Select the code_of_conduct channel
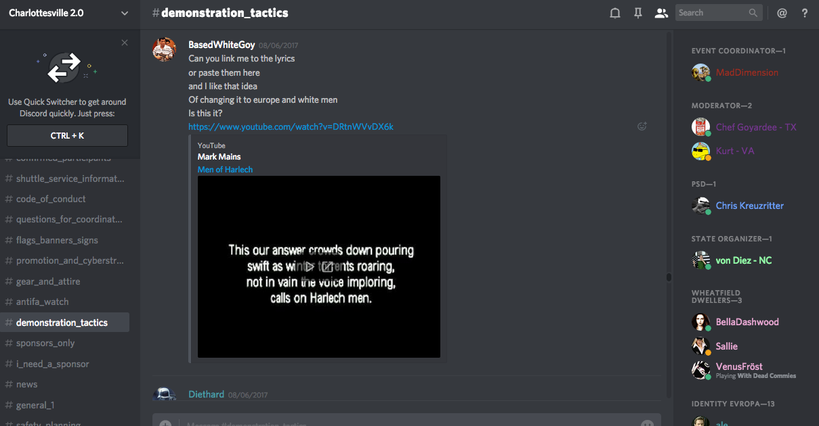The width and height of the screenshot is (819, 426). click(x=51, y=199)
